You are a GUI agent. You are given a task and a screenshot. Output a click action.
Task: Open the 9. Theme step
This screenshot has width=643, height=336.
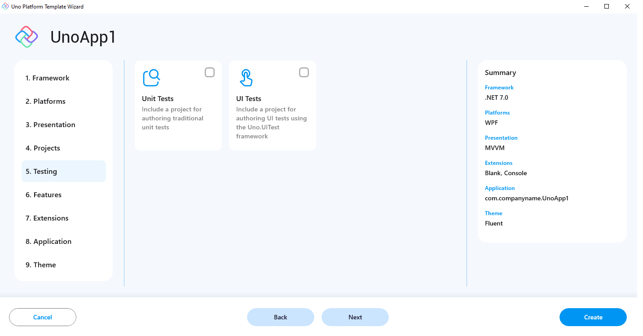(64, 265)
